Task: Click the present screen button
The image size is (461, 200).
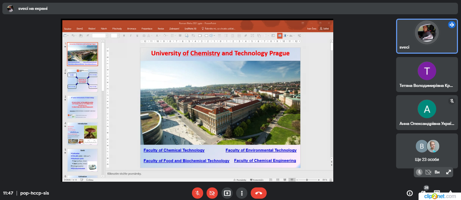Action: click(227, 193)
